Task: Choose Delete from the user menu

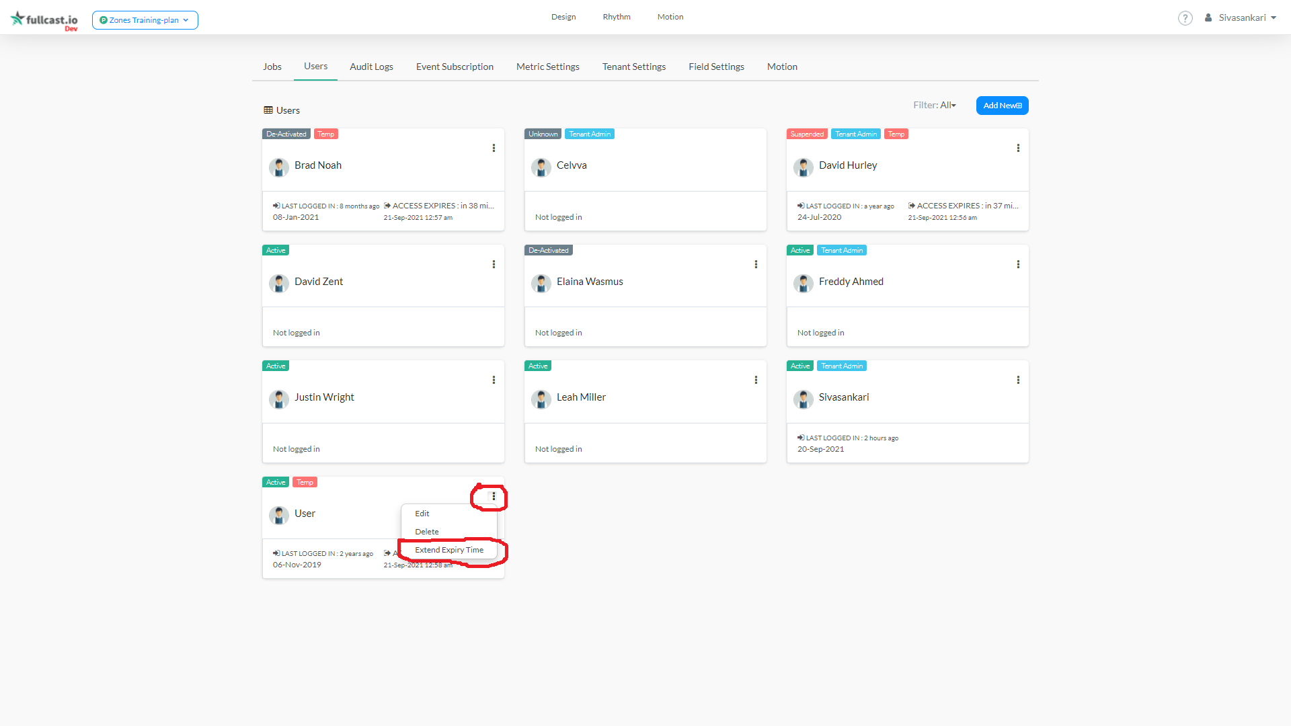Action: pyautogui.click(x=427, y=532)
